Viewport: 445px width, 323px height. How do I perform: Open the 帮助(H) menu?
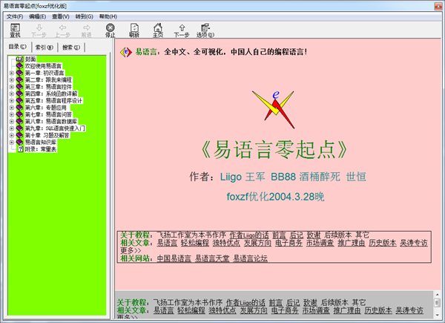pyautogui.click(x=108, y=16)
